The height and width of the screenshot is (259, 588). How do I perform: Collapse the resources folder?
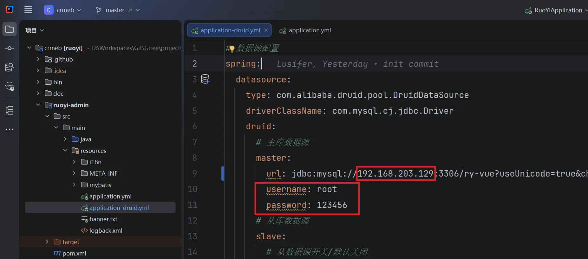click(65, 150)
